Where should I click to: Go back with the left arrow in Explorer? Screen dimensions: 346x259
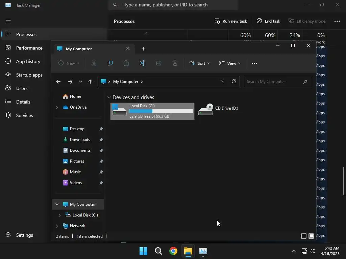pyautogui.click(x=58, y=82)
